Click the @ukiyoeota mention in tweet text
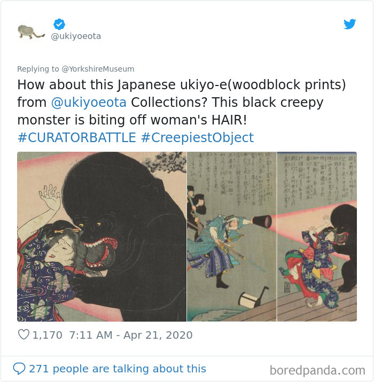The image size is (374, 382). 89,103
